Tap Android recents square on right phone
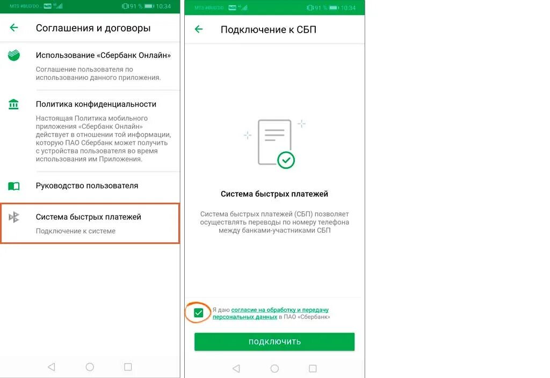 pyautogui.click(x=313, y=368)
